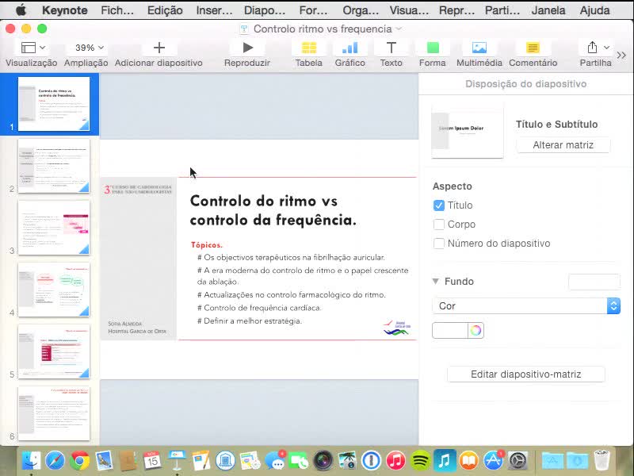Open the document title dropdown chevron
Viewport: 634px width, 476px height.
pyautogui.click(x=399, y=29)
